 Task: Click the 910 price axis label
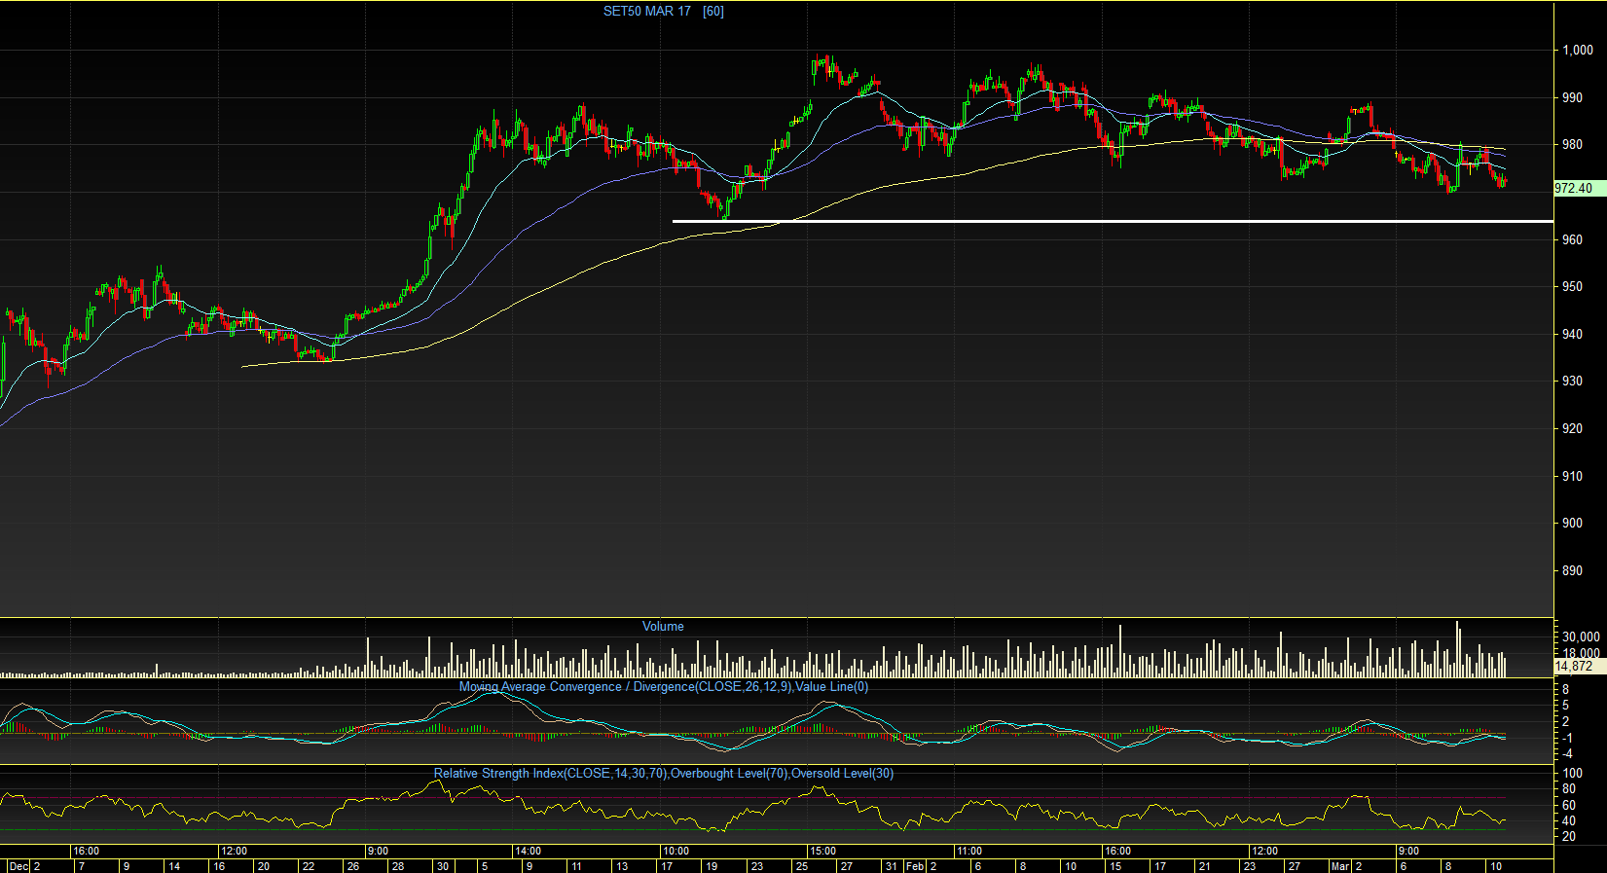1572,476
